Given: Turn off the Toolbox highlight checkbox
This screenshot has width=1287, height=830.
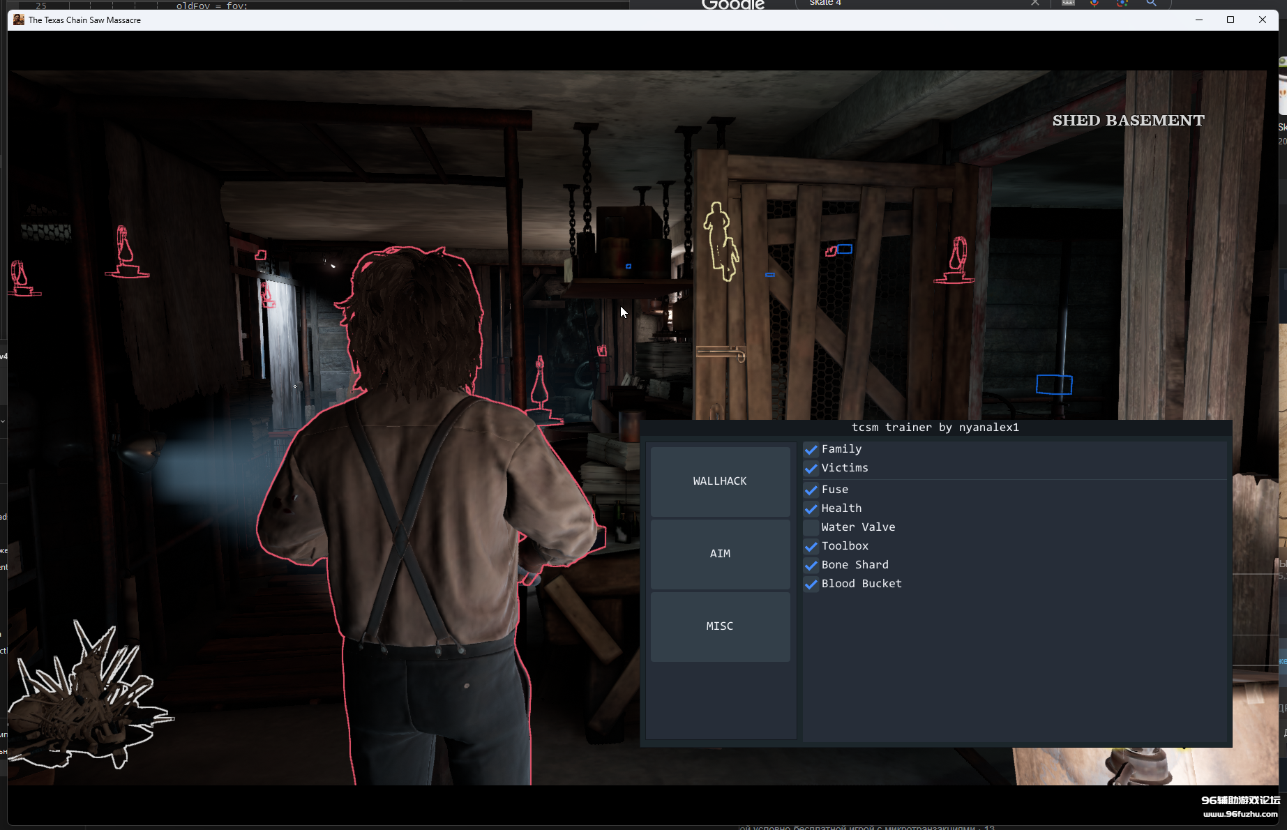Looking at the screenshot, I should click(x=811, y=547).
